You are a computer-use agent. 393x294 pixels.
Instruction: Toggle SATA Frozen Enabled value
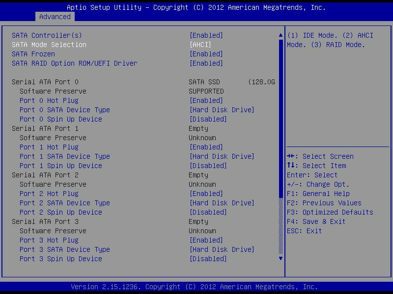(206, 54)
